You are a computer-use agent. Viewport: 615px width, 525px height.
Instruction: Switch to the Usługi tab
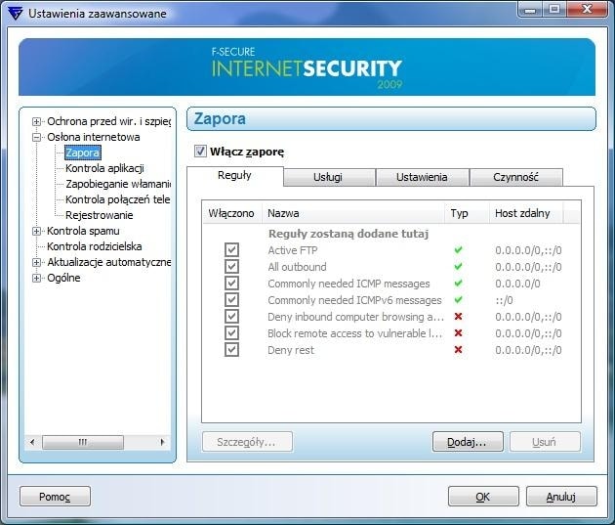click(329, 177)
